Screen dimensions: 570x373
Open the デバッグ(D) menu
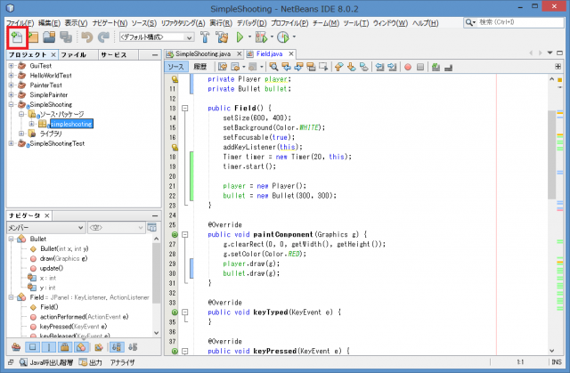(x=251, y=23)
